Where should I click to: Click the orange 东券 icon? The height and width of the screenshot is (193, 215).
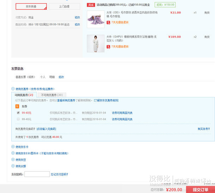click(x=17, y=106)
